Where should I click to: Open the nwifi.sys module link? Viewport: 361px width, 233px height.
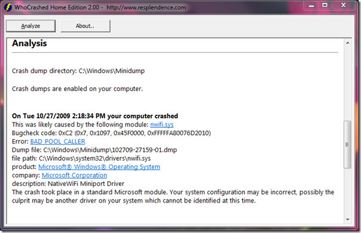pyautogui.click(x=162, y=124)
